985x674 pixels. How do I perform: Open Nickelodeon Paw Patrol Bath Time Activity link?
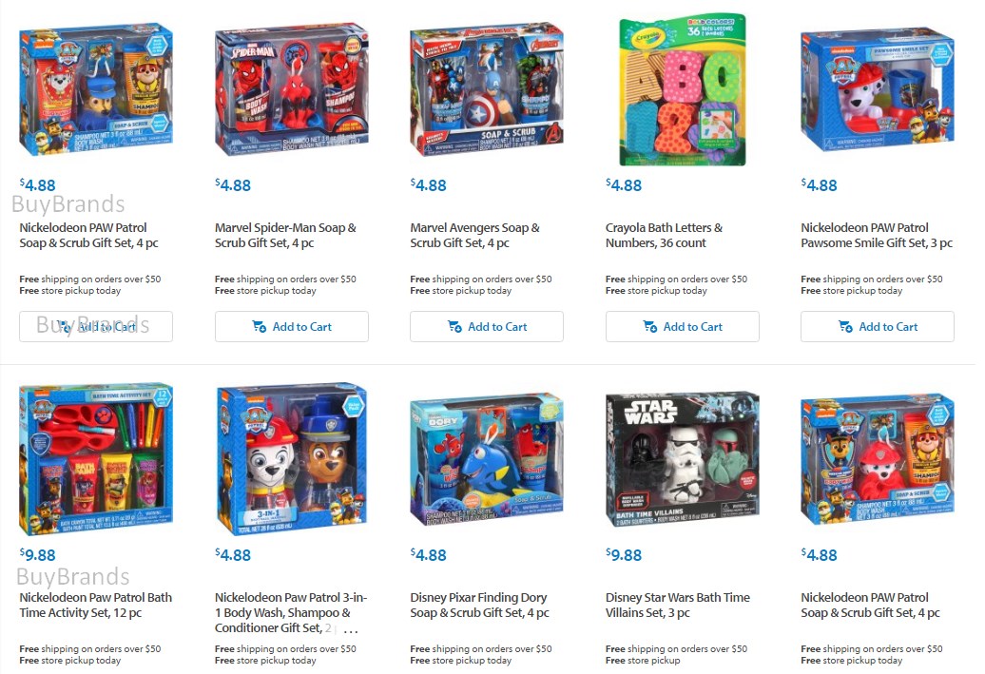click(95, 605)
